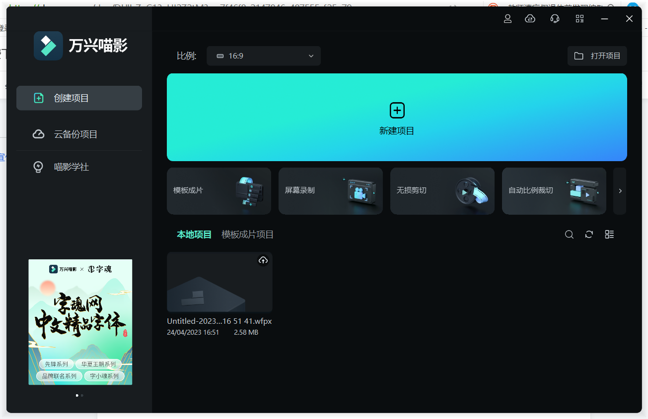The width and height of the screenshot is (648, 419).
Task: Switch to the 本地项目 tab
Action: [x=194, y=235]
